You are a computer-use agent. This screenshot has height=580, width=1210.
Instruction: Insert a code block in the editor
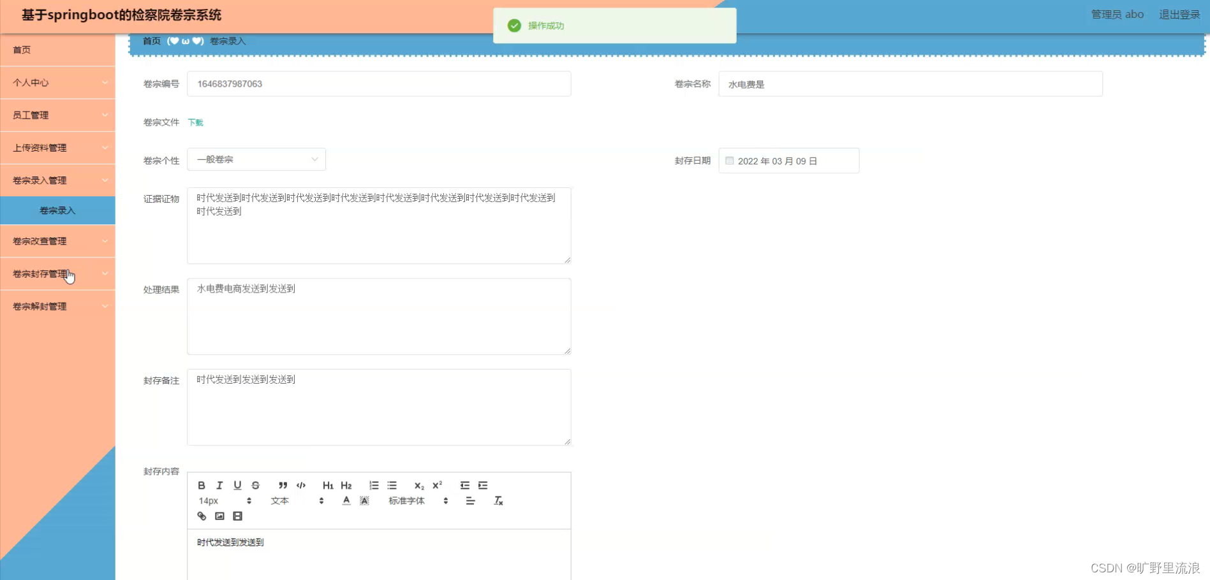tap(300, 485)
